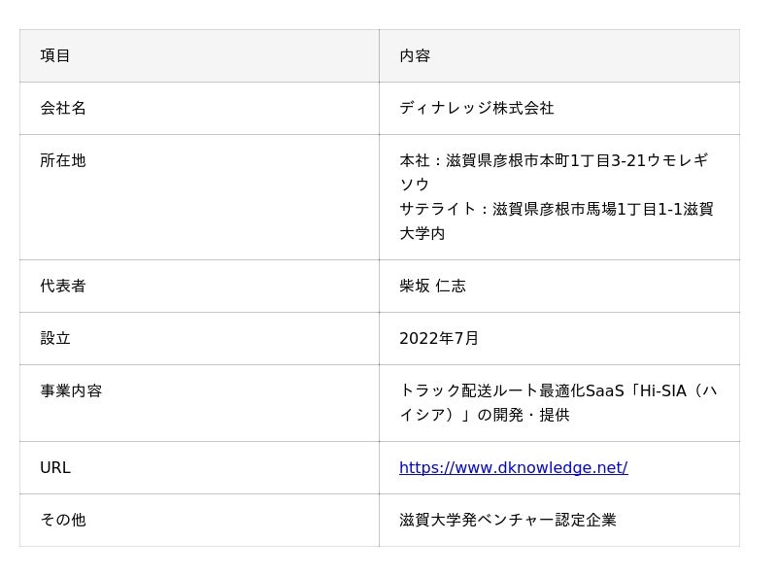
Task: Click the 滋賀大学発ベンチャー認定企業 text
Action: tap(507, 520)
